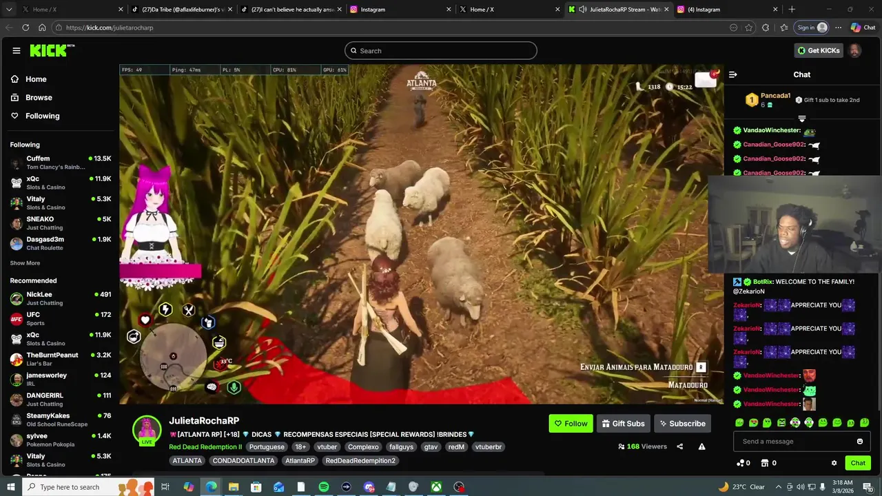This screenshot has height=496, width=882.
Task: Open SNEAKO channel
Action: coord(60,223)
